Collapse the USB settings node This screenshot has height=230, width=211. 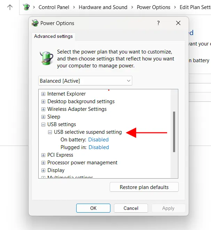pyautogui.click(x=43, y=124)
